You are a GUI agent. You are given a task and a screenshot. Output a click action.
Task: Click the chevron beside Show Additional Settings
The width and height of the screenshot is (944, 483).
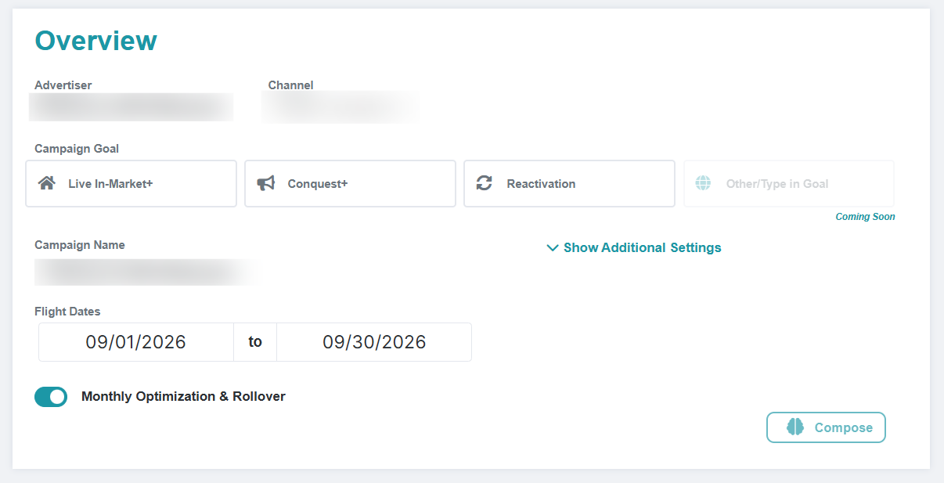pyautogui.click(x=553, y=248)
